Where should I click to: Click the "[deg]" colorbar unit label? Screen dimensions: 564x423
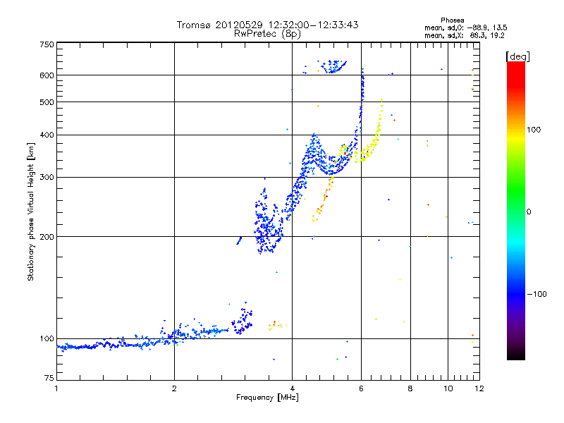pyautogui.click(x=517, y=57)
